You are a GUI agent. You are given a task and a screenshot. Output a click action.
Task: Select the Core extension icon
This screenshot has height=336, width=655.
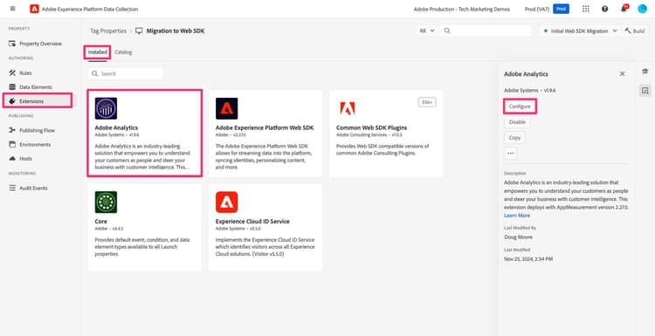point(106,202)
